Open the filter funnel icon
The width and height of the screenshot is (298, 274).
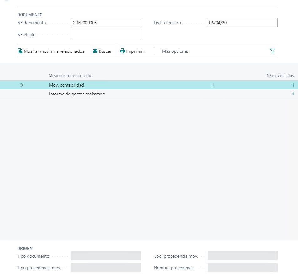click(x=273, y=51)
